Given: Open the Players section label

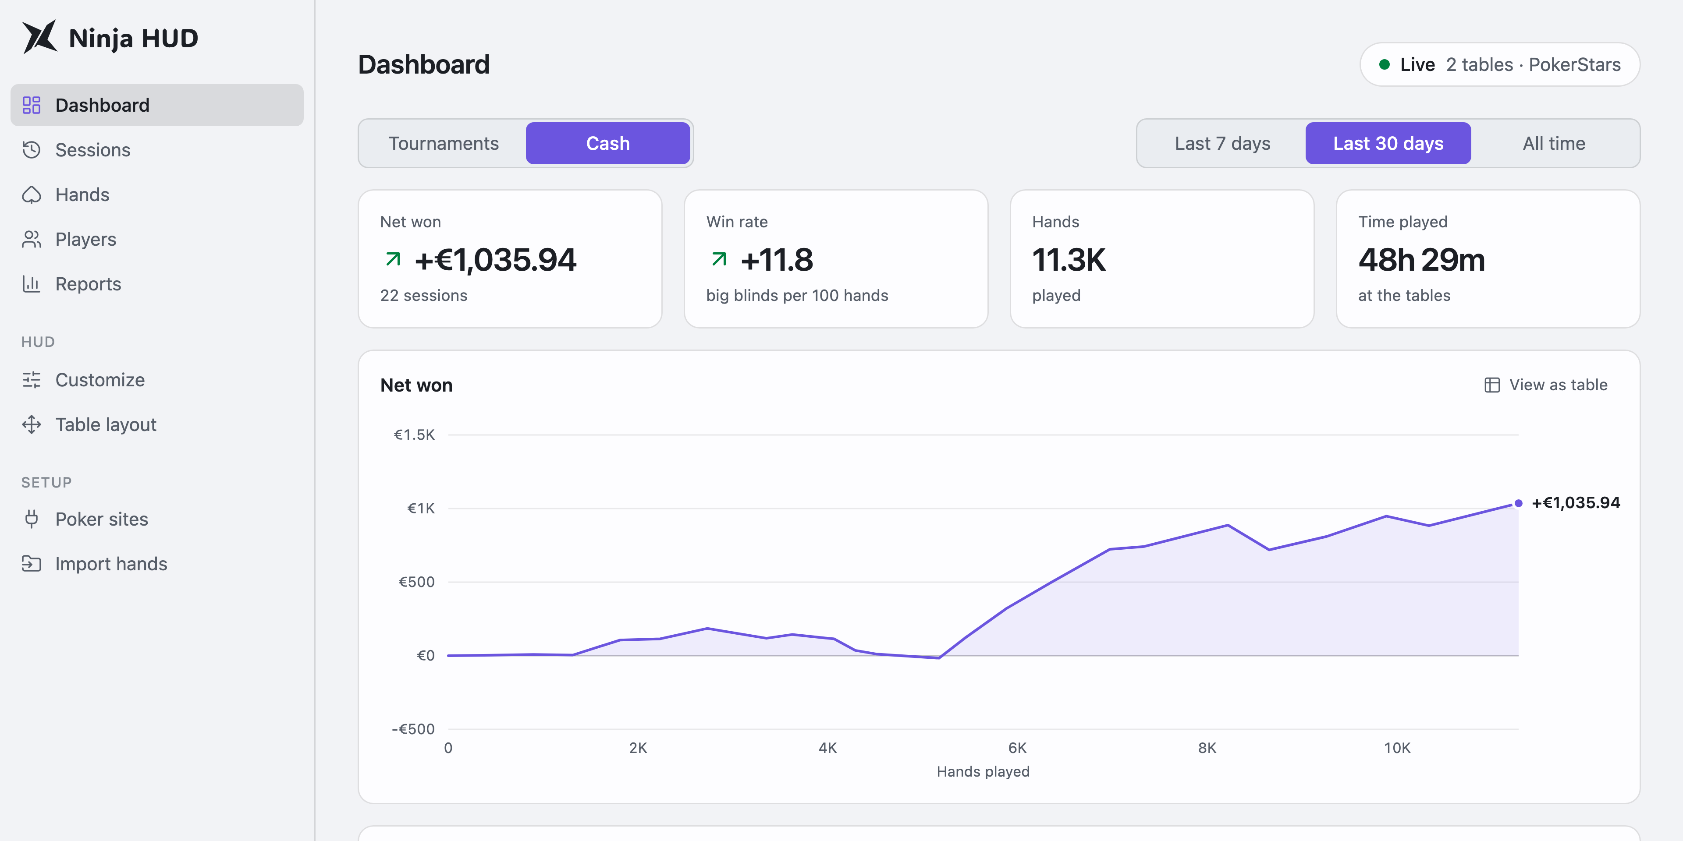Looking at the screenshot, I should point(85,239).
